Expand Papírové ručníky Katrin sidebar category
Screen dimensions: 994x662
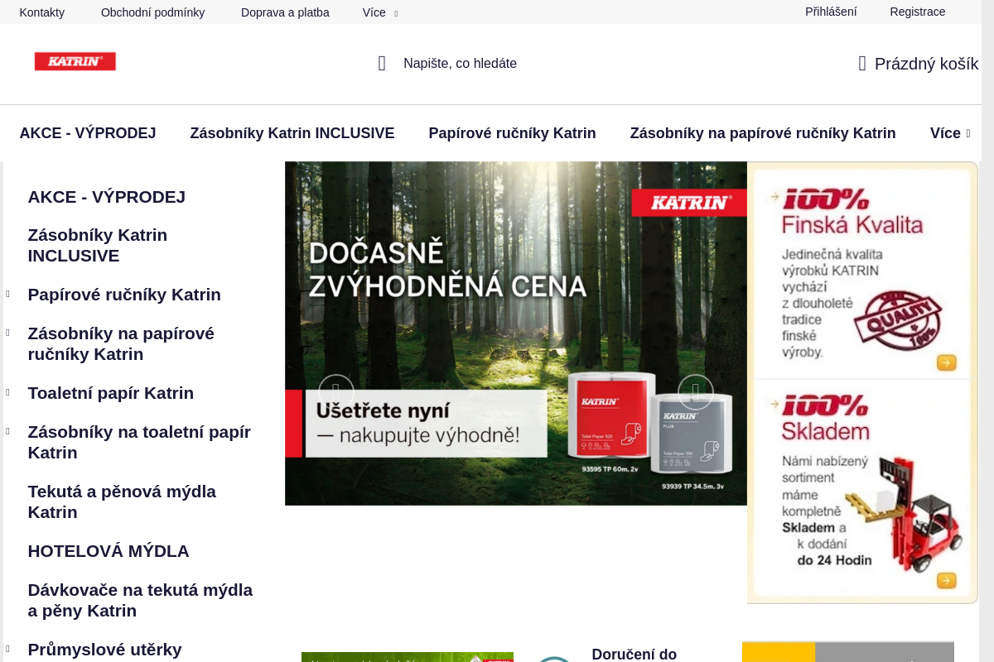[x=7, y=295]
